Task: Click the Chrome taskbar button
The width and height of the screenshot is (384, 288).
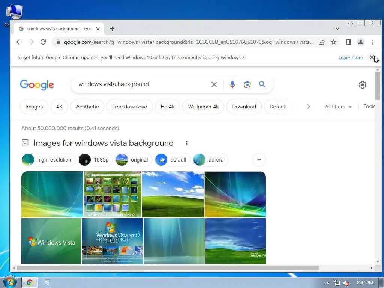Action: 29,282
